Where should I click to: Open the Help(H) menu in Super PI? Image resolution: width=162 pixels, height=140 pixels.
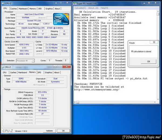coord(104,8)
